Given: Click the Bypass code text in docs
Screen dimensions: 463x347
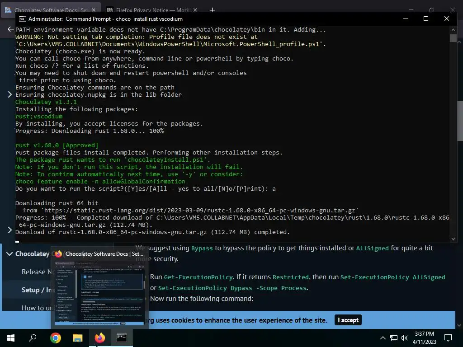Looking at the screenshot, I should pos(202,248).
